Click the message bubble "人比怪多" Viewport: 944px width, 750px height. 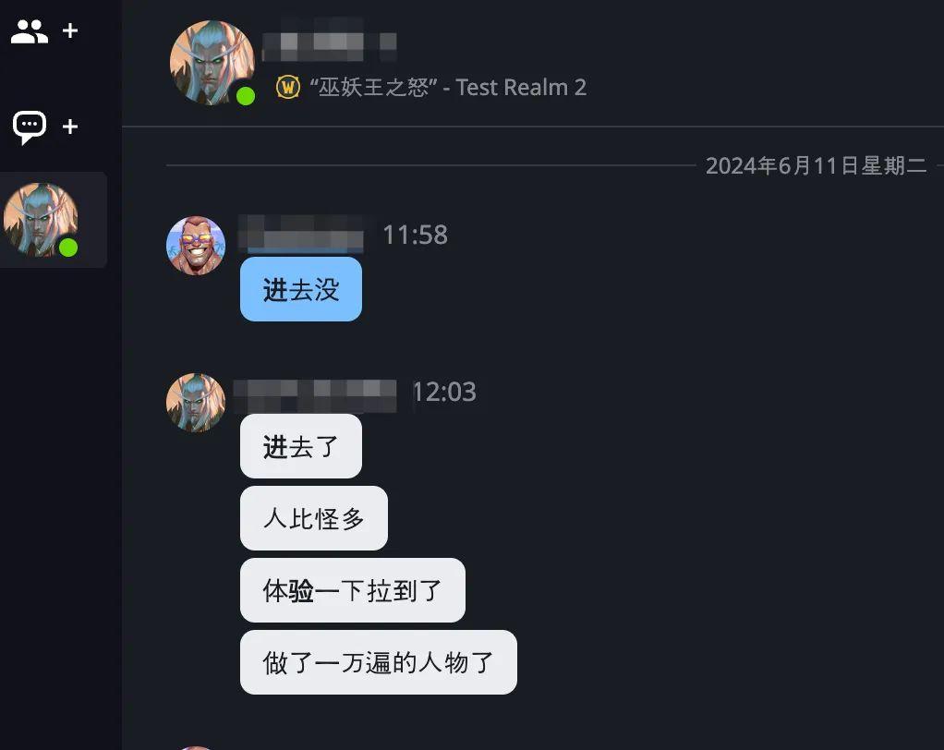coord(314,518)
